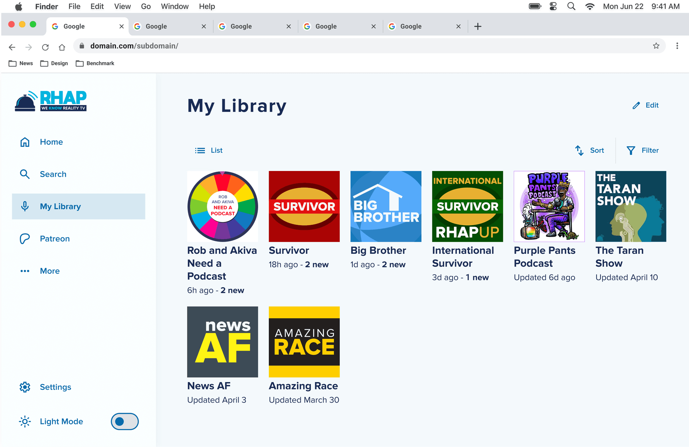Click the "Big Brother" podcast title
The height and width of the screenshot is (447, 689).
[378, 250]
